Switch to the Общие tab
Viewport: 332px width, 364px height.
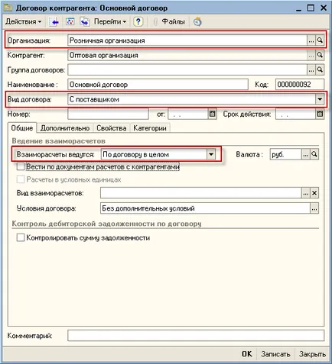pyautogui.click(x=22, y=128)
